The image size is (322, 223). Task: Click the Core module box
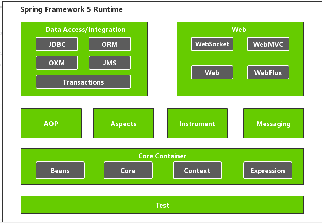pos(128,170)
